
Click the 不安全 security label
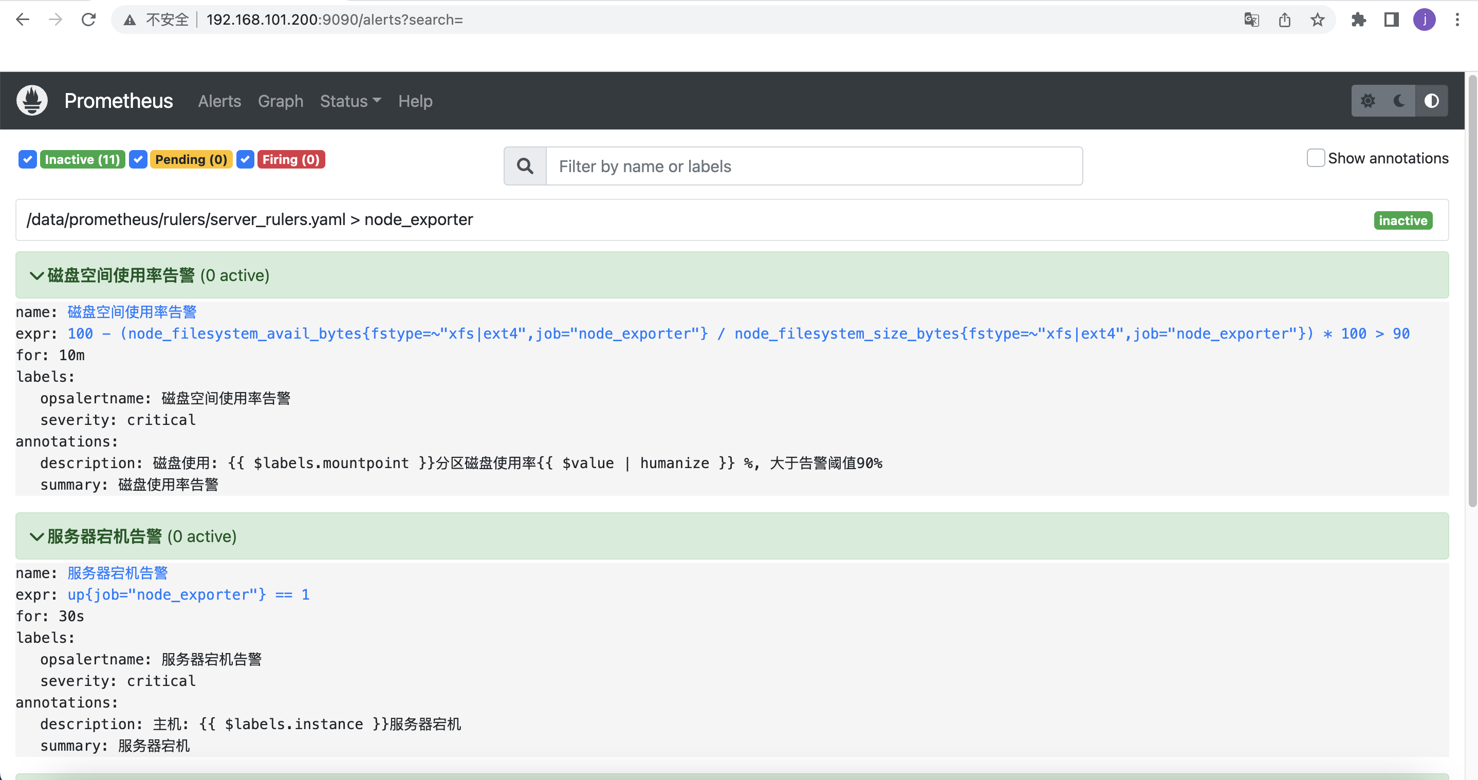click(x=167, y=20)
